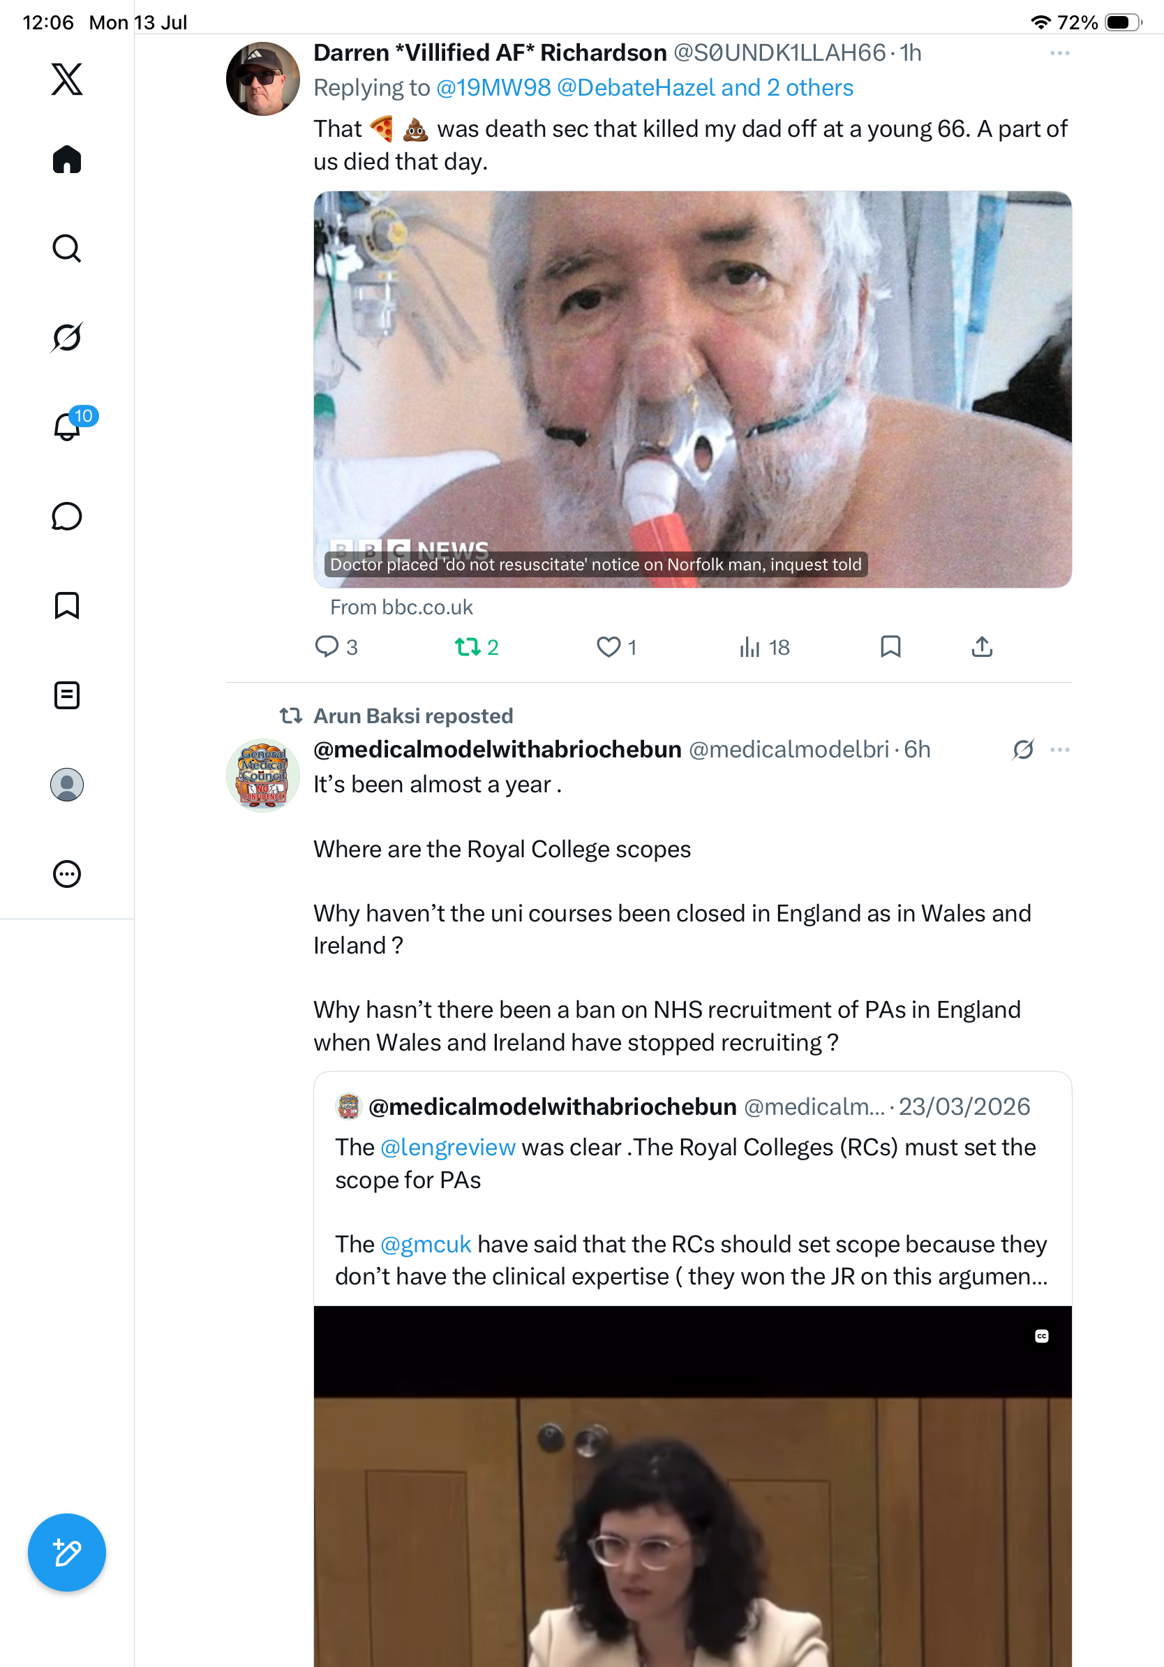Open more options on medicalmodelwithabriochebun post
The height and width of the screenshot is (1667, 1164).
tap(1059, 749)
